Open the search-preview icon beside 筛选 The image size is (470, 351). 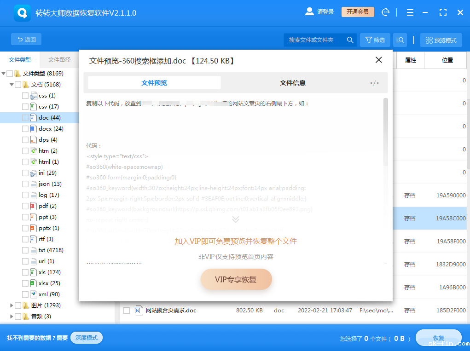400,40
